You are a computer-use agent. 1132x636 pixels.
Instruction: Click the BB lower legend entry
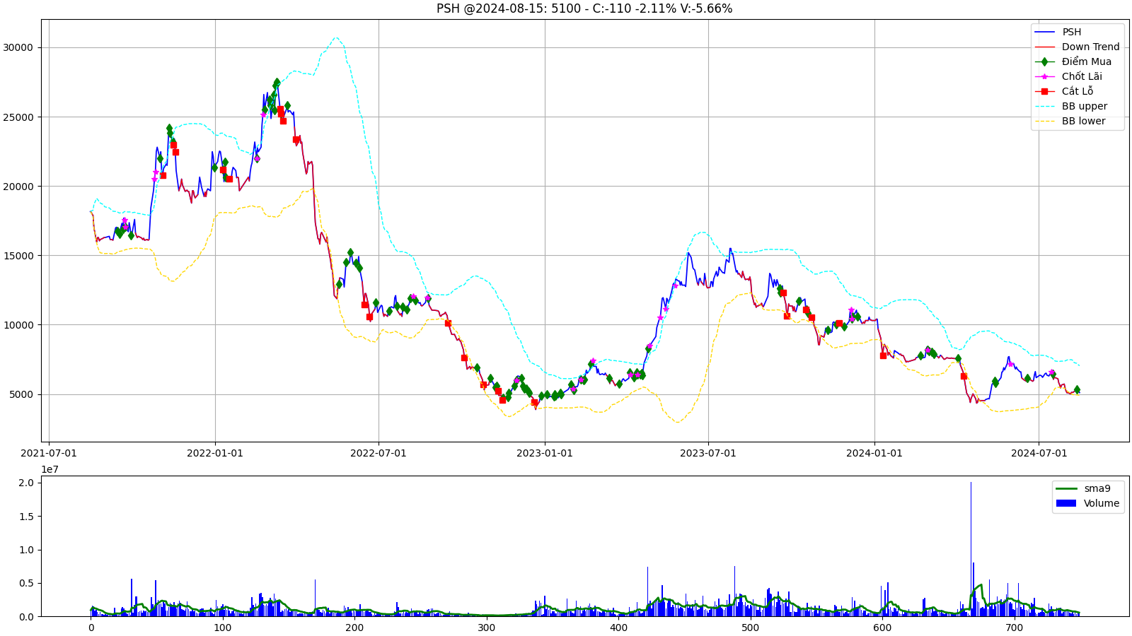point(1083,121)
